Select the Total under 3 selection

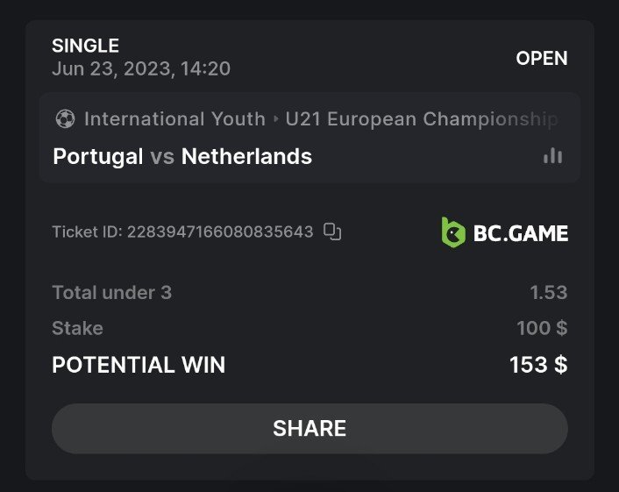click(x=111, y=292)
